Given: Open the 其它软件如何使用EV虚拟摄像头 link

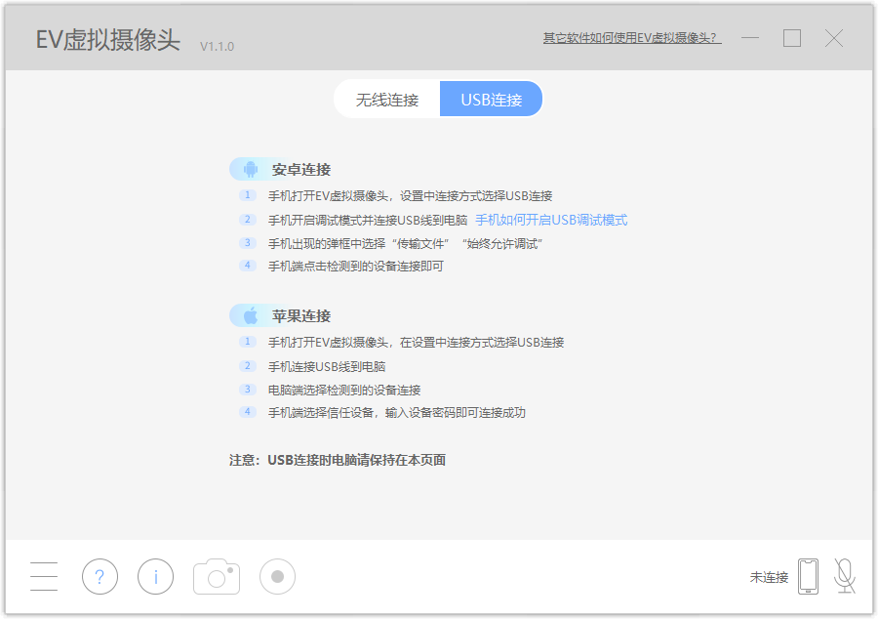Looking at the screenshot, I should 631,37.
